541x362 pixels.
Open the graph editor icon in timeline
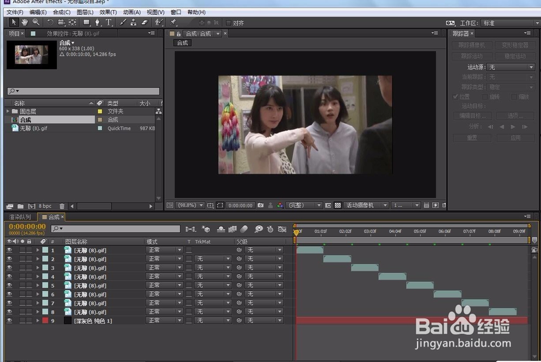coord(282,229)
